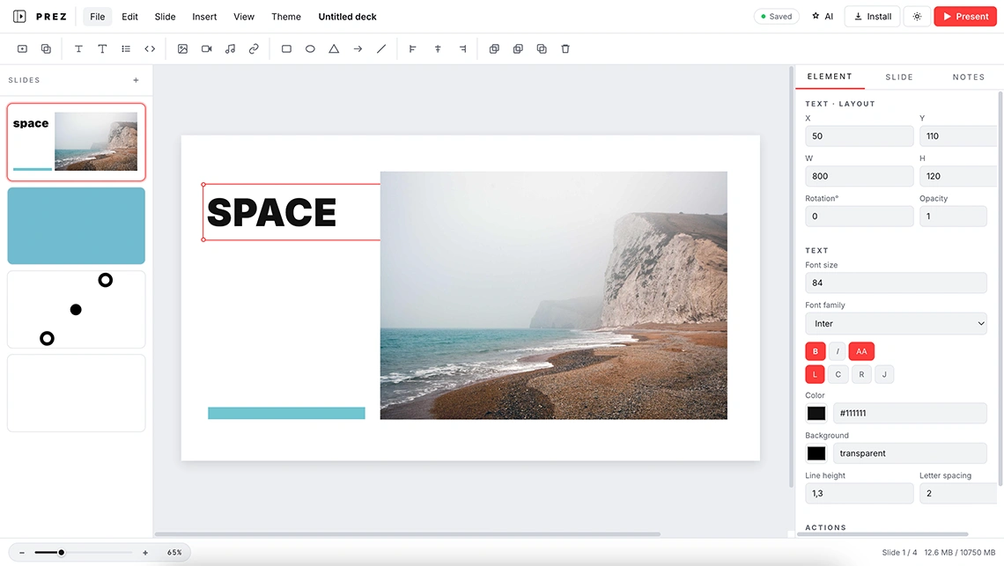Switch to the Slide tab
The image size is (1004, 566).
pyautogui.click(x=899, y=77)
